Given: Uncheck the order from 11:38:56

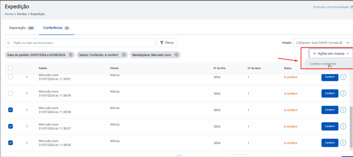Looking at the screenshot, I should point(11,143).
